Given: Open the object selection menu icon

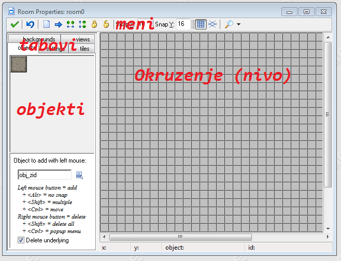Looking at the screenshot, I should click(79, 175).
